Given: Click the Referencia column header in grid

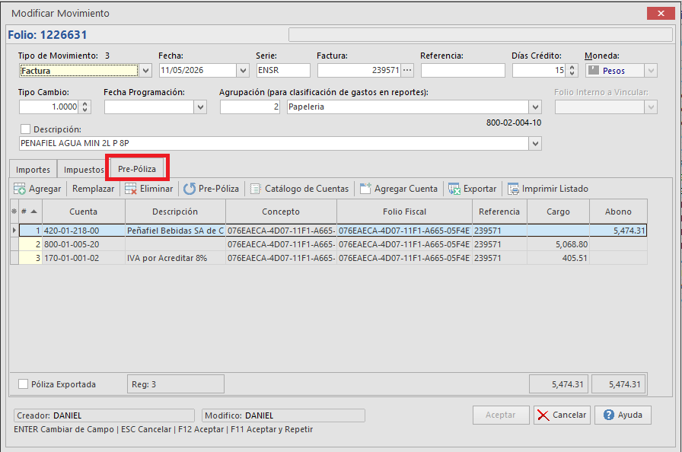Looking at the screenshot, I should tap(499, 212).
